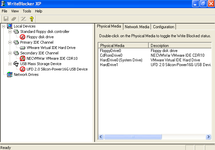Select Standard floppy disk controller label
The height and width of the screenshot is (150, 215).
(45, 32)
